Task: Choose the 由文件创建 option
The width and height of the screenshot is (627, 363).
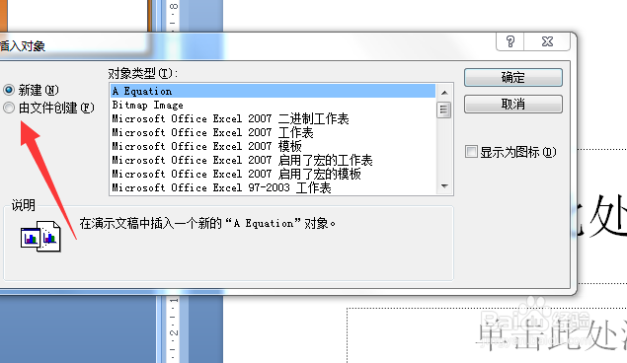Action: pyautogui.click(x=9, y=108)
